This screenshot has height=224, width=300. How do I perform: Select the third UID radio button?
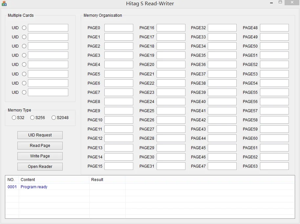tap(24, 46)
